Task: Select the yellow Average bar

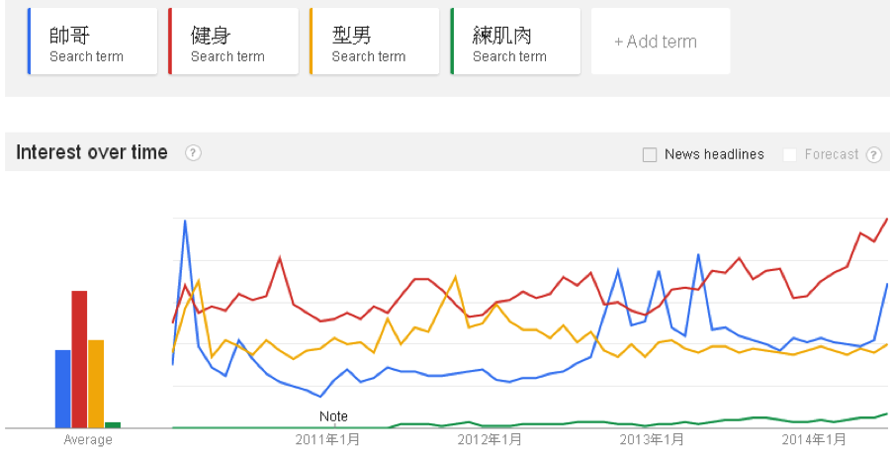Action: [96, 383]
